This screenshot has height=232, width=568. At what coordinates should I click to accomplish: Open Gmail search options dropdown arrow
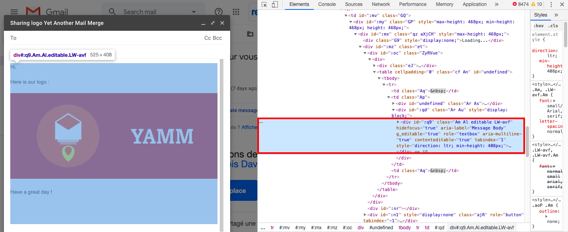tap(194, 12)
